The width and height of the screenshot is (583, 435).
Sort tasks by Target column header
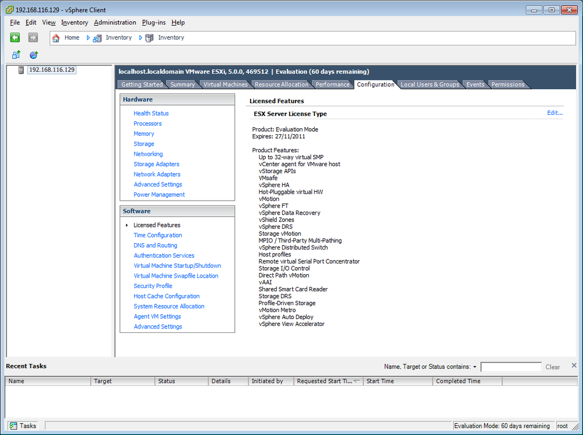pos(123,381)
